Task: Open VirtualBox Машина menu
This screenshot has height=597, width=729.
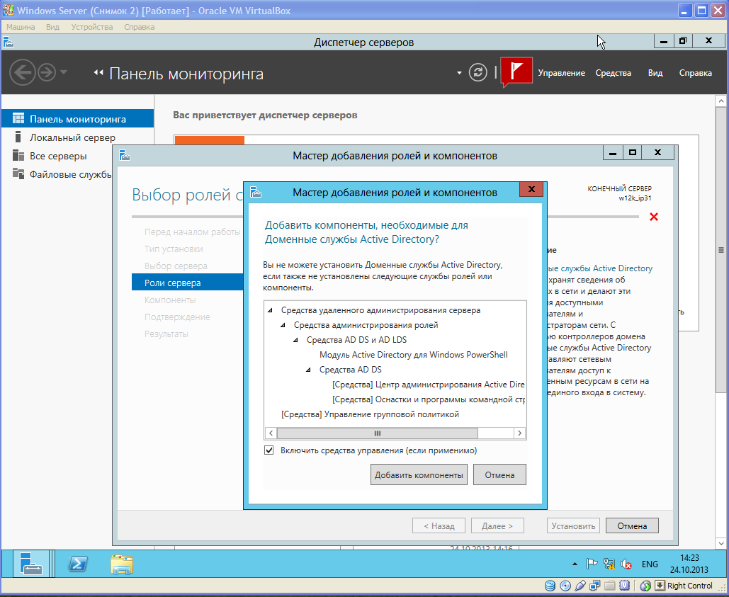Action: [x=21, y=27]
